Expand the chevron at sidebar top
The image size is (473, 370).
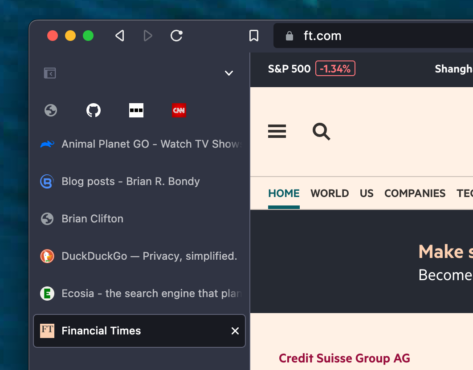[x=228, y=73]
